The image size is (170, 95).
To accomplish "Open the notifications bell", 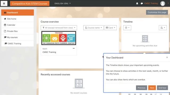I will (137, 3).
